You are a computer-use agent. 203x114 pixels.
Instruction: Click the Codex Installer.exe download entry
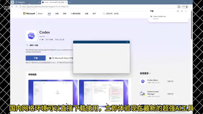click(x=159, y=16)
